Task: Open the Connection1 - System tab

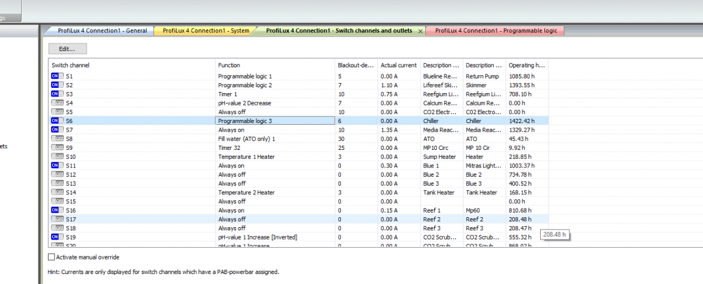Action: click(x=205, y=30)
